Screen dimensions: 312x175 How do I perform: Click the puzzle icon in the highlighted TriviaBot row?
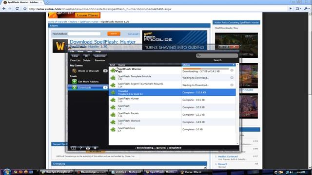113,92
